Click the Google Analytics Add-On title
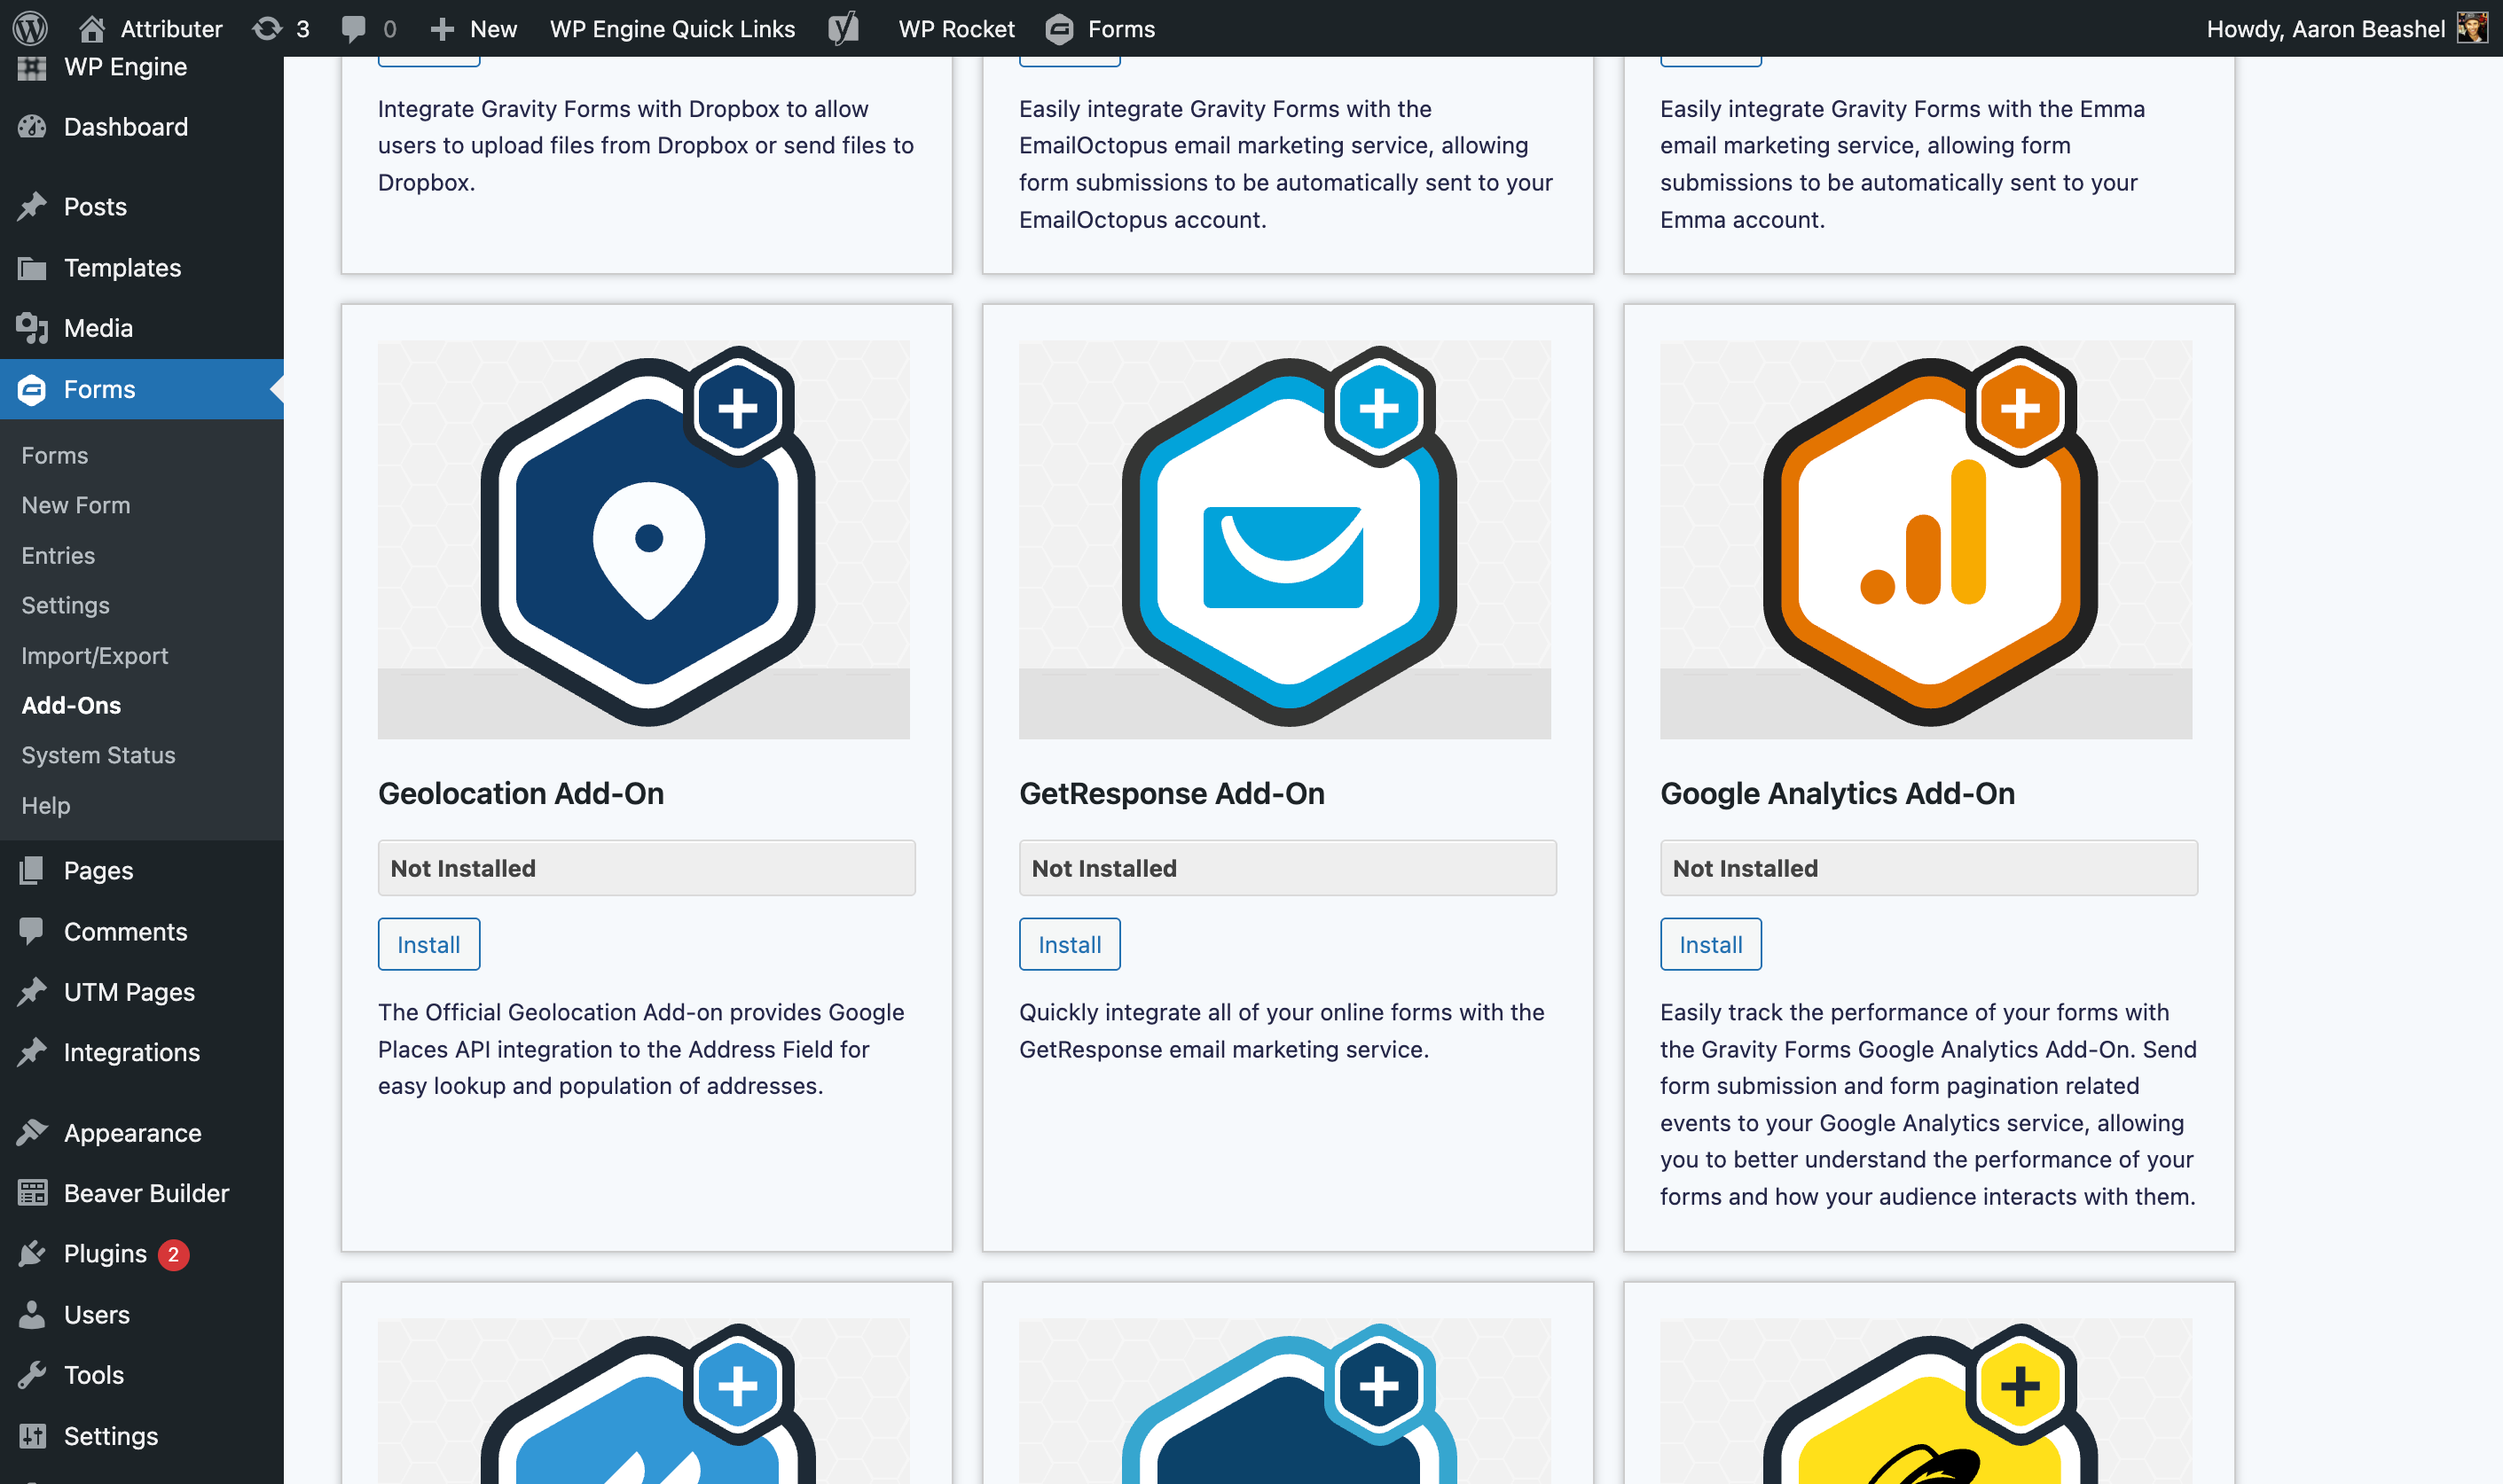Viewport: 2503px width, 1484px height. pos(1838,793)
